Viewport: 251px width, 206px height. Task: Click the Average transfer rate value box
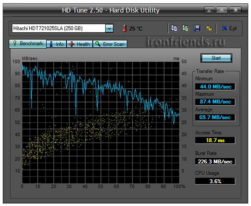pos(215,117)
